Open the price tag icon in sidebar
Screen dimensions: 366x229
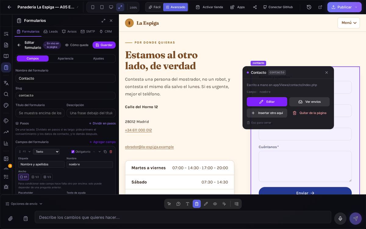(6, 121)
